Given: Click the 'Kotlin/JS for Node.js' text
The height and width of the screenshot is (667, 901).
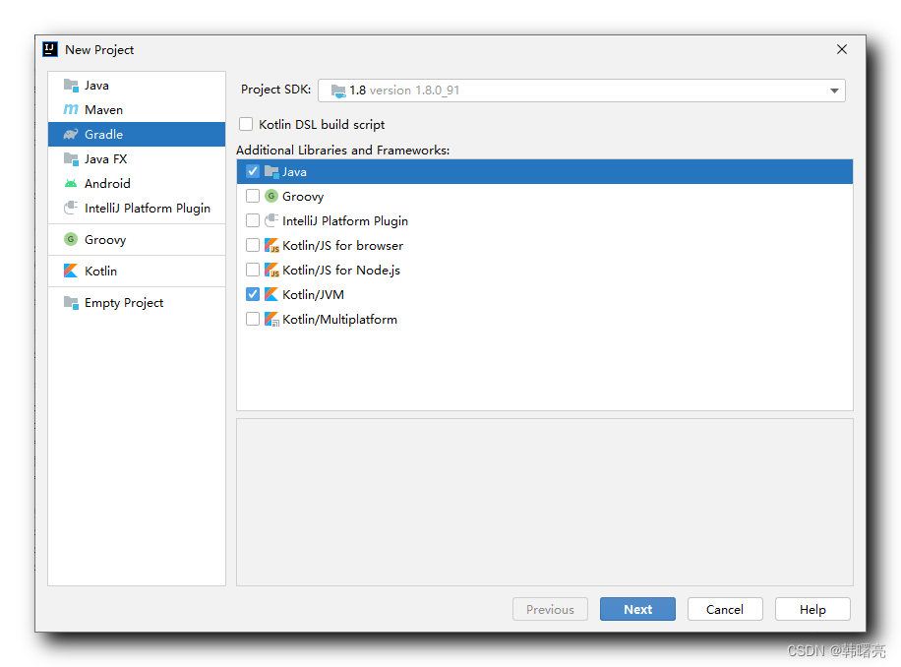Looking at the screenshot, I should [x=340, y=271].
